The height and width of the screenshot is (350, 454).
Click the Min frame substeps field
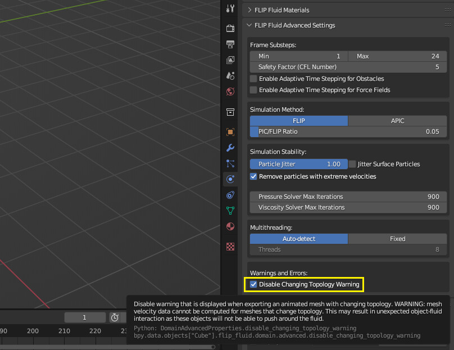click(299, 56)
